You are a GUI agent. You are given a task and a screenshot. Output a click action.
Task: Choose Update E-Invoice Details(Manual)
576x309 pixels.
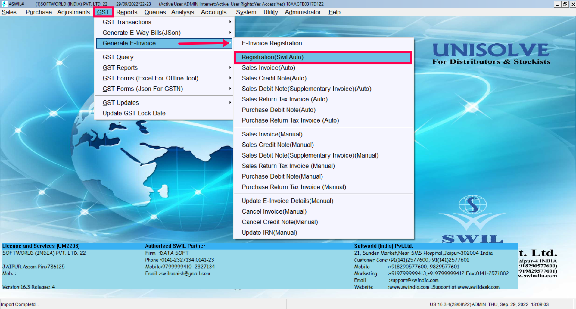point(323,201)
